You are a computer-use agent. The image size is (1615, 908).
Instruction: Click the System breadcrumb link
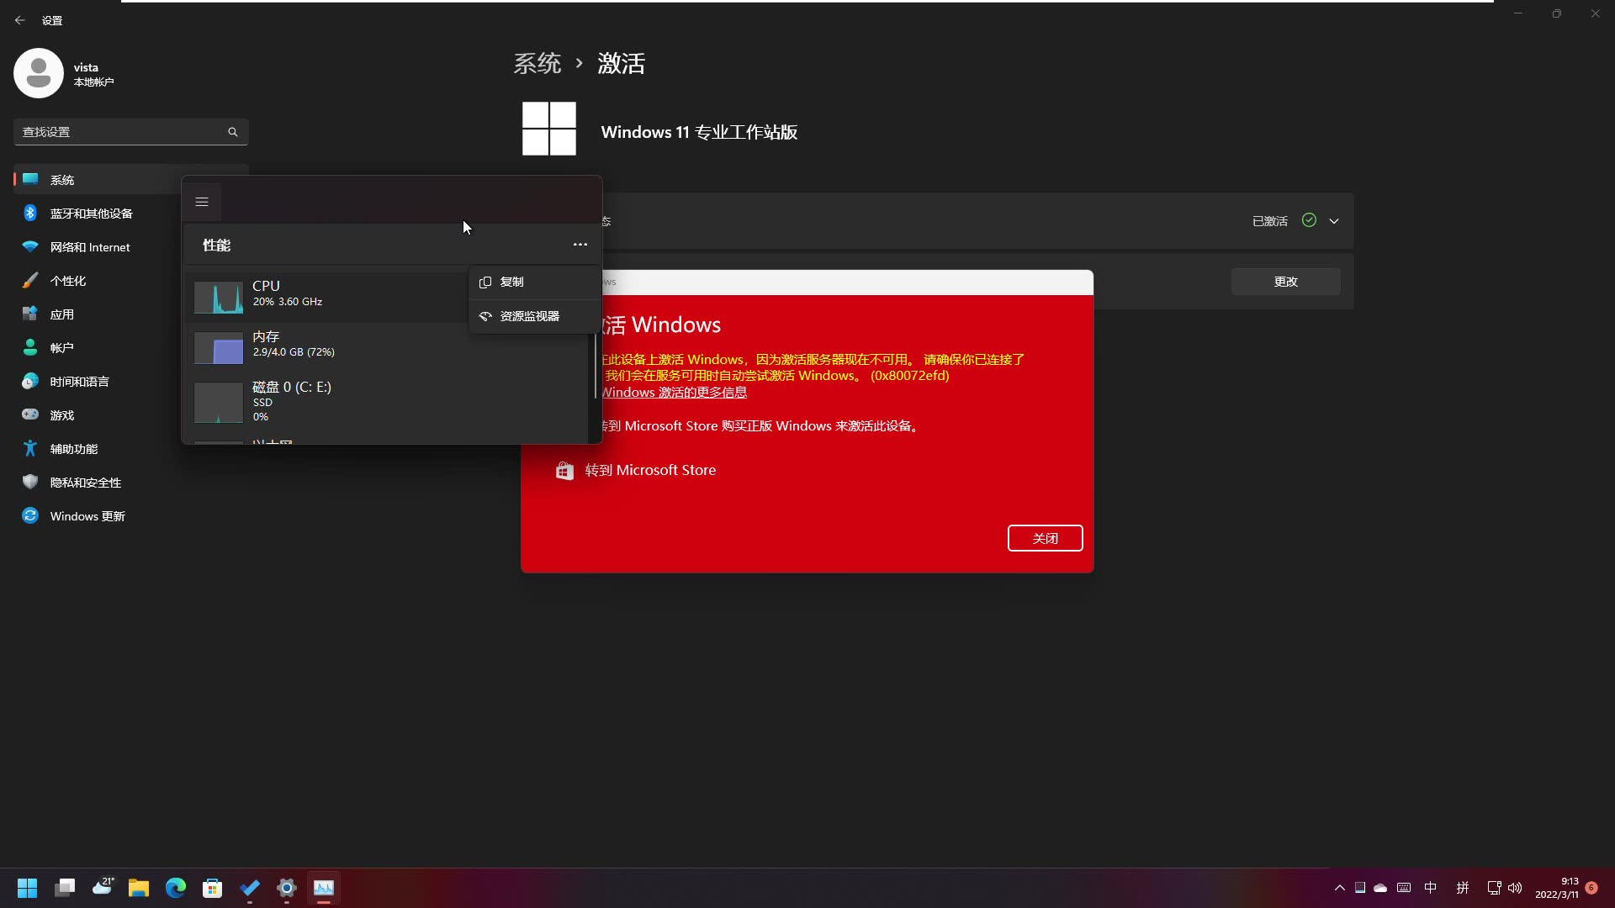(537, 63)
